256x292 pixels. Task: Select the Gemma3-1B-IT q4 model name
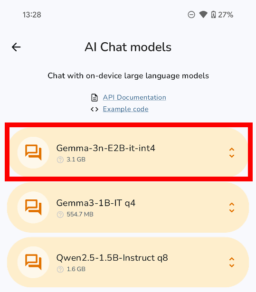click(96, 203)
